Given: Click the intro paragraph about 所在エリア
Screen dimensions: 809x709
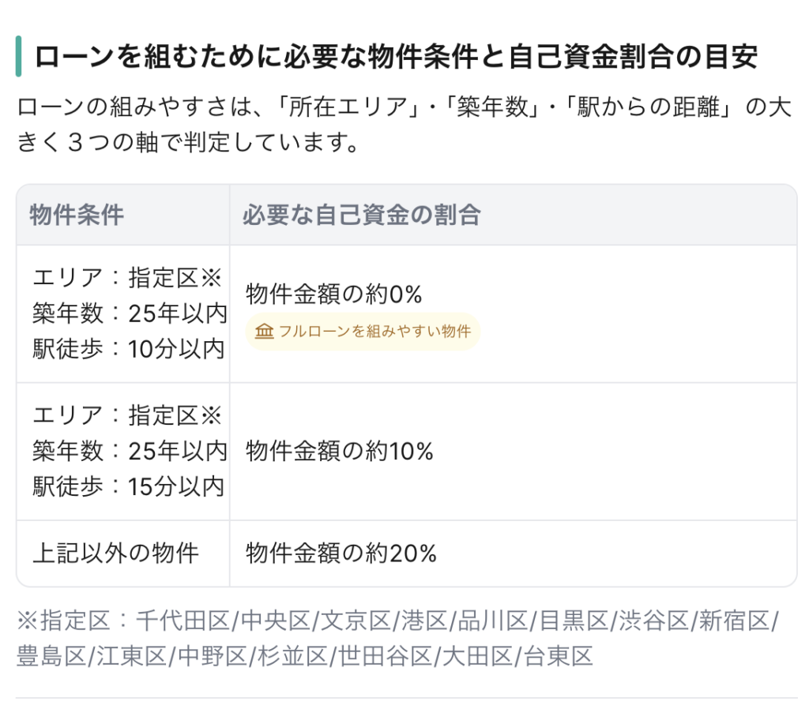Looking at the screenshot, I should [x=404, y=124].
